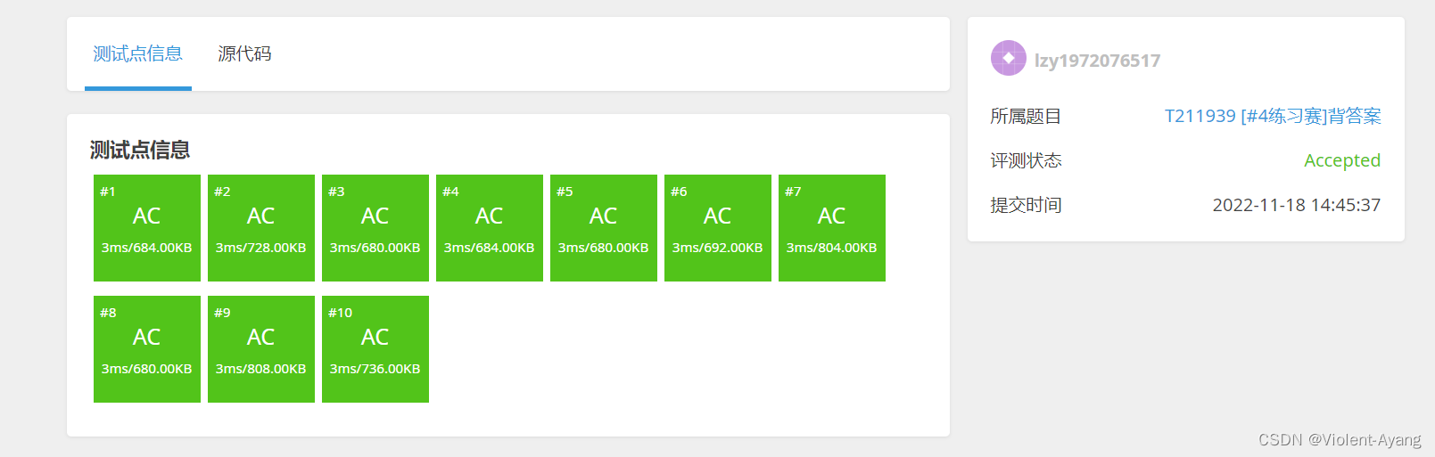Select test case #3 AC block

click(x=375, y=228)
